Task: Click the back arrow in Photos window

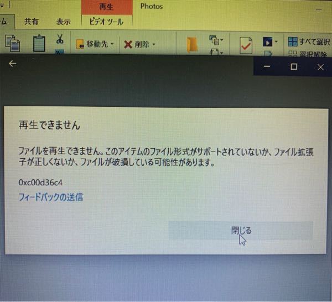Action: point(12,64)
